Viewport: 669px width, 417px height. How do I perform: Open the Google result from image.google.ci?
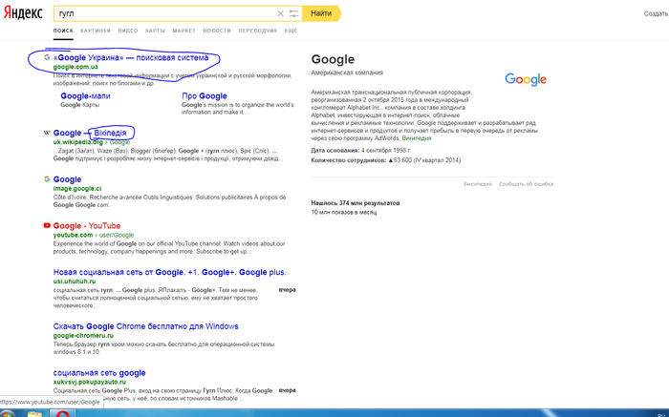tap(68, 179)
